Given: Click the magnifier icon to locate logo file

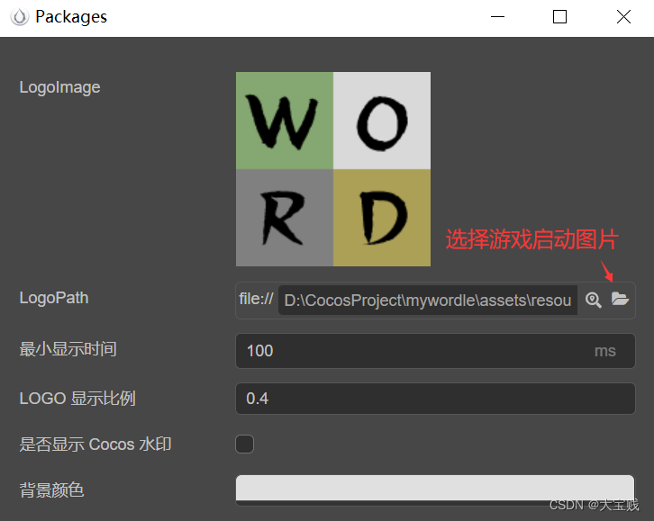Looking at the screenshot, I should pyautogui.click(x=593, y=300).
